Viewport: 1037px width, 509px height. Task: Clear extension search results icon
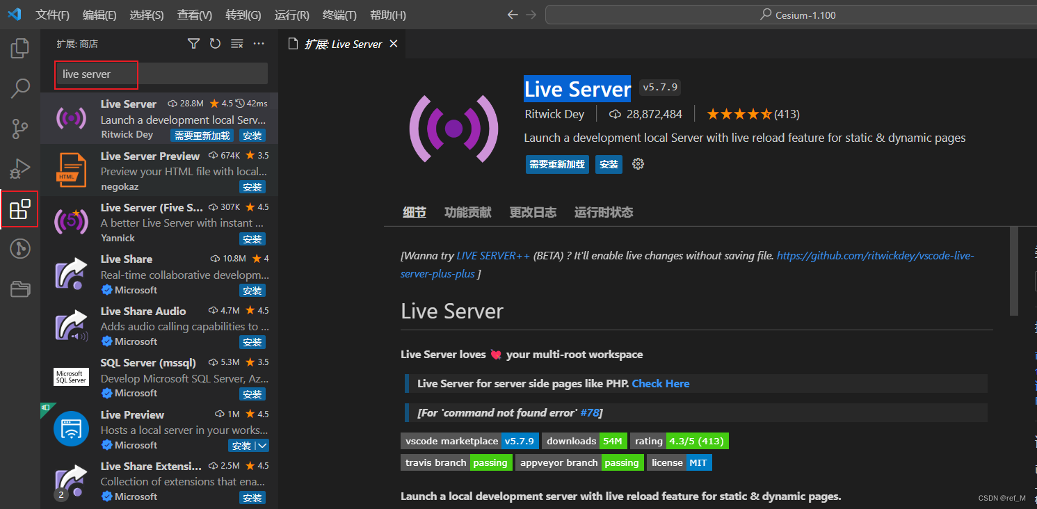coord(236,43)
